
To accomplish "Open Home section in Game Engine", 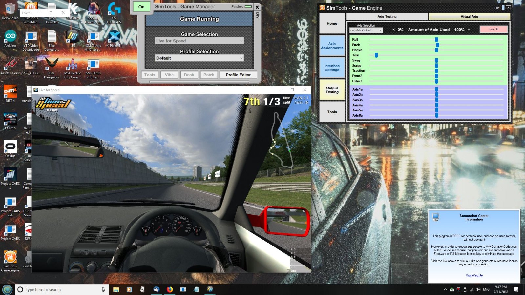I will 332,23.
